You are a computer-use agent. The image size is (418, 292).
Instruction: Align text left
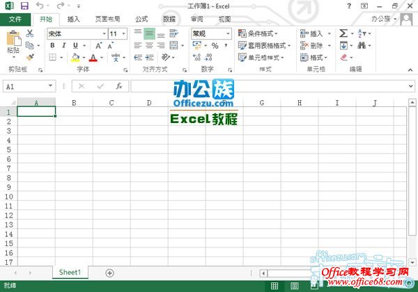[138, 45]
